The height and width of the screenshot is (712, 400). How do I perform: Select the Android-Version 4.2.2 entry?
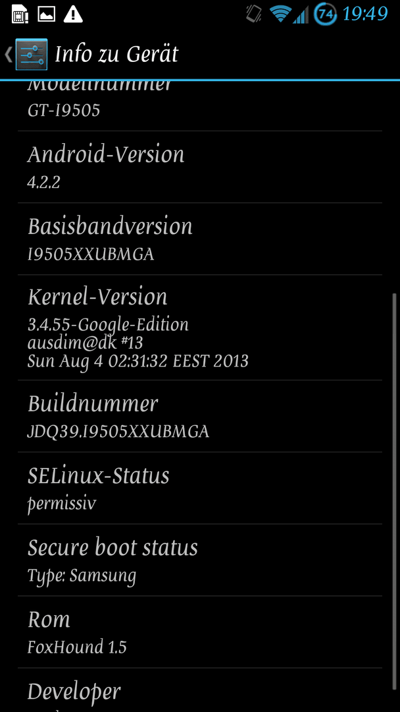[x=200, y=167]
